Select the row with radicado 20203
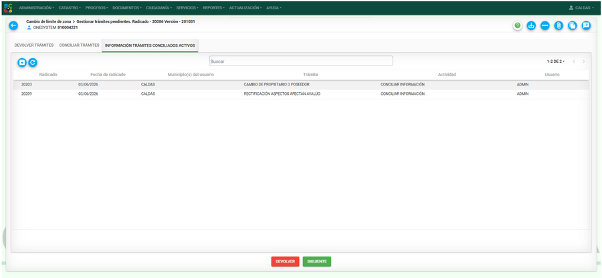 (301, 84)
